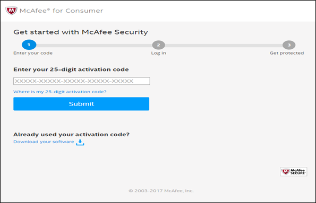Click 'Get started with McAfee Security' heading
The height and width of the screenshot is (203, 316).
[81, 32]
